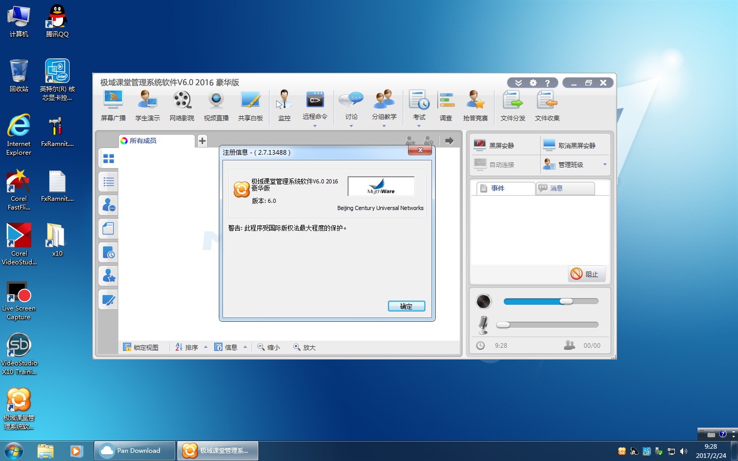The height and width of the screenshot is (461, 738).
Task: Expand the 远程命令 dropdown arrow
Action: [315, 126]
